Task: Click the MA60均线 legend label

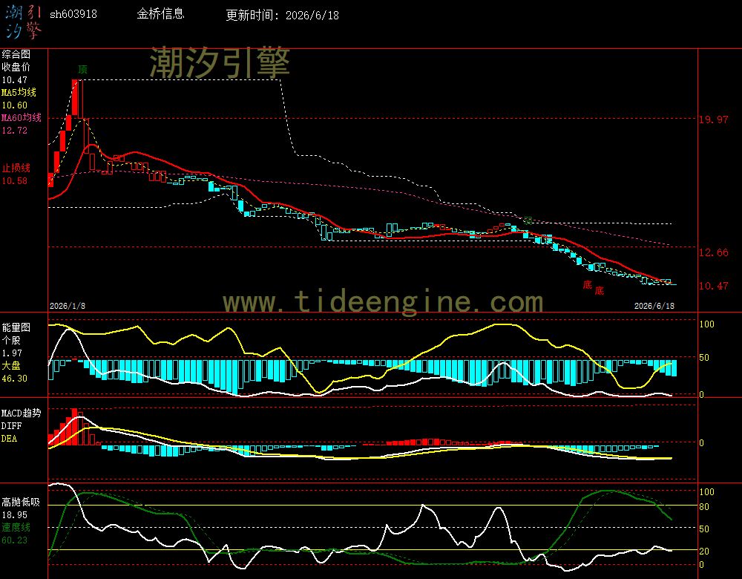Action: pyautogui.click(x=22, y=117)
